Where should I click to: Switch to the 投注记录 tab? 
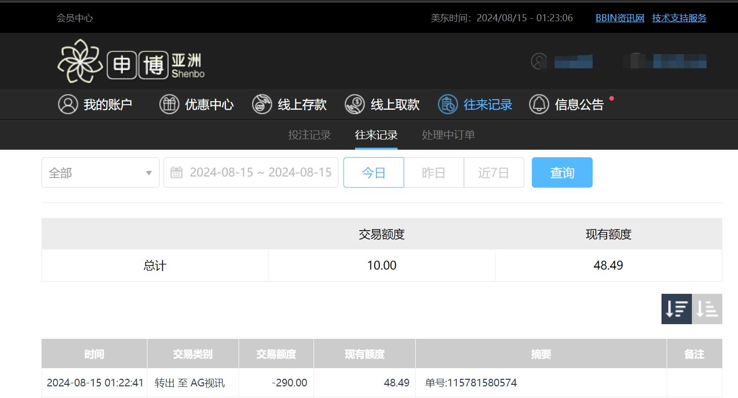pyautogui.click(x=308, y=135)
